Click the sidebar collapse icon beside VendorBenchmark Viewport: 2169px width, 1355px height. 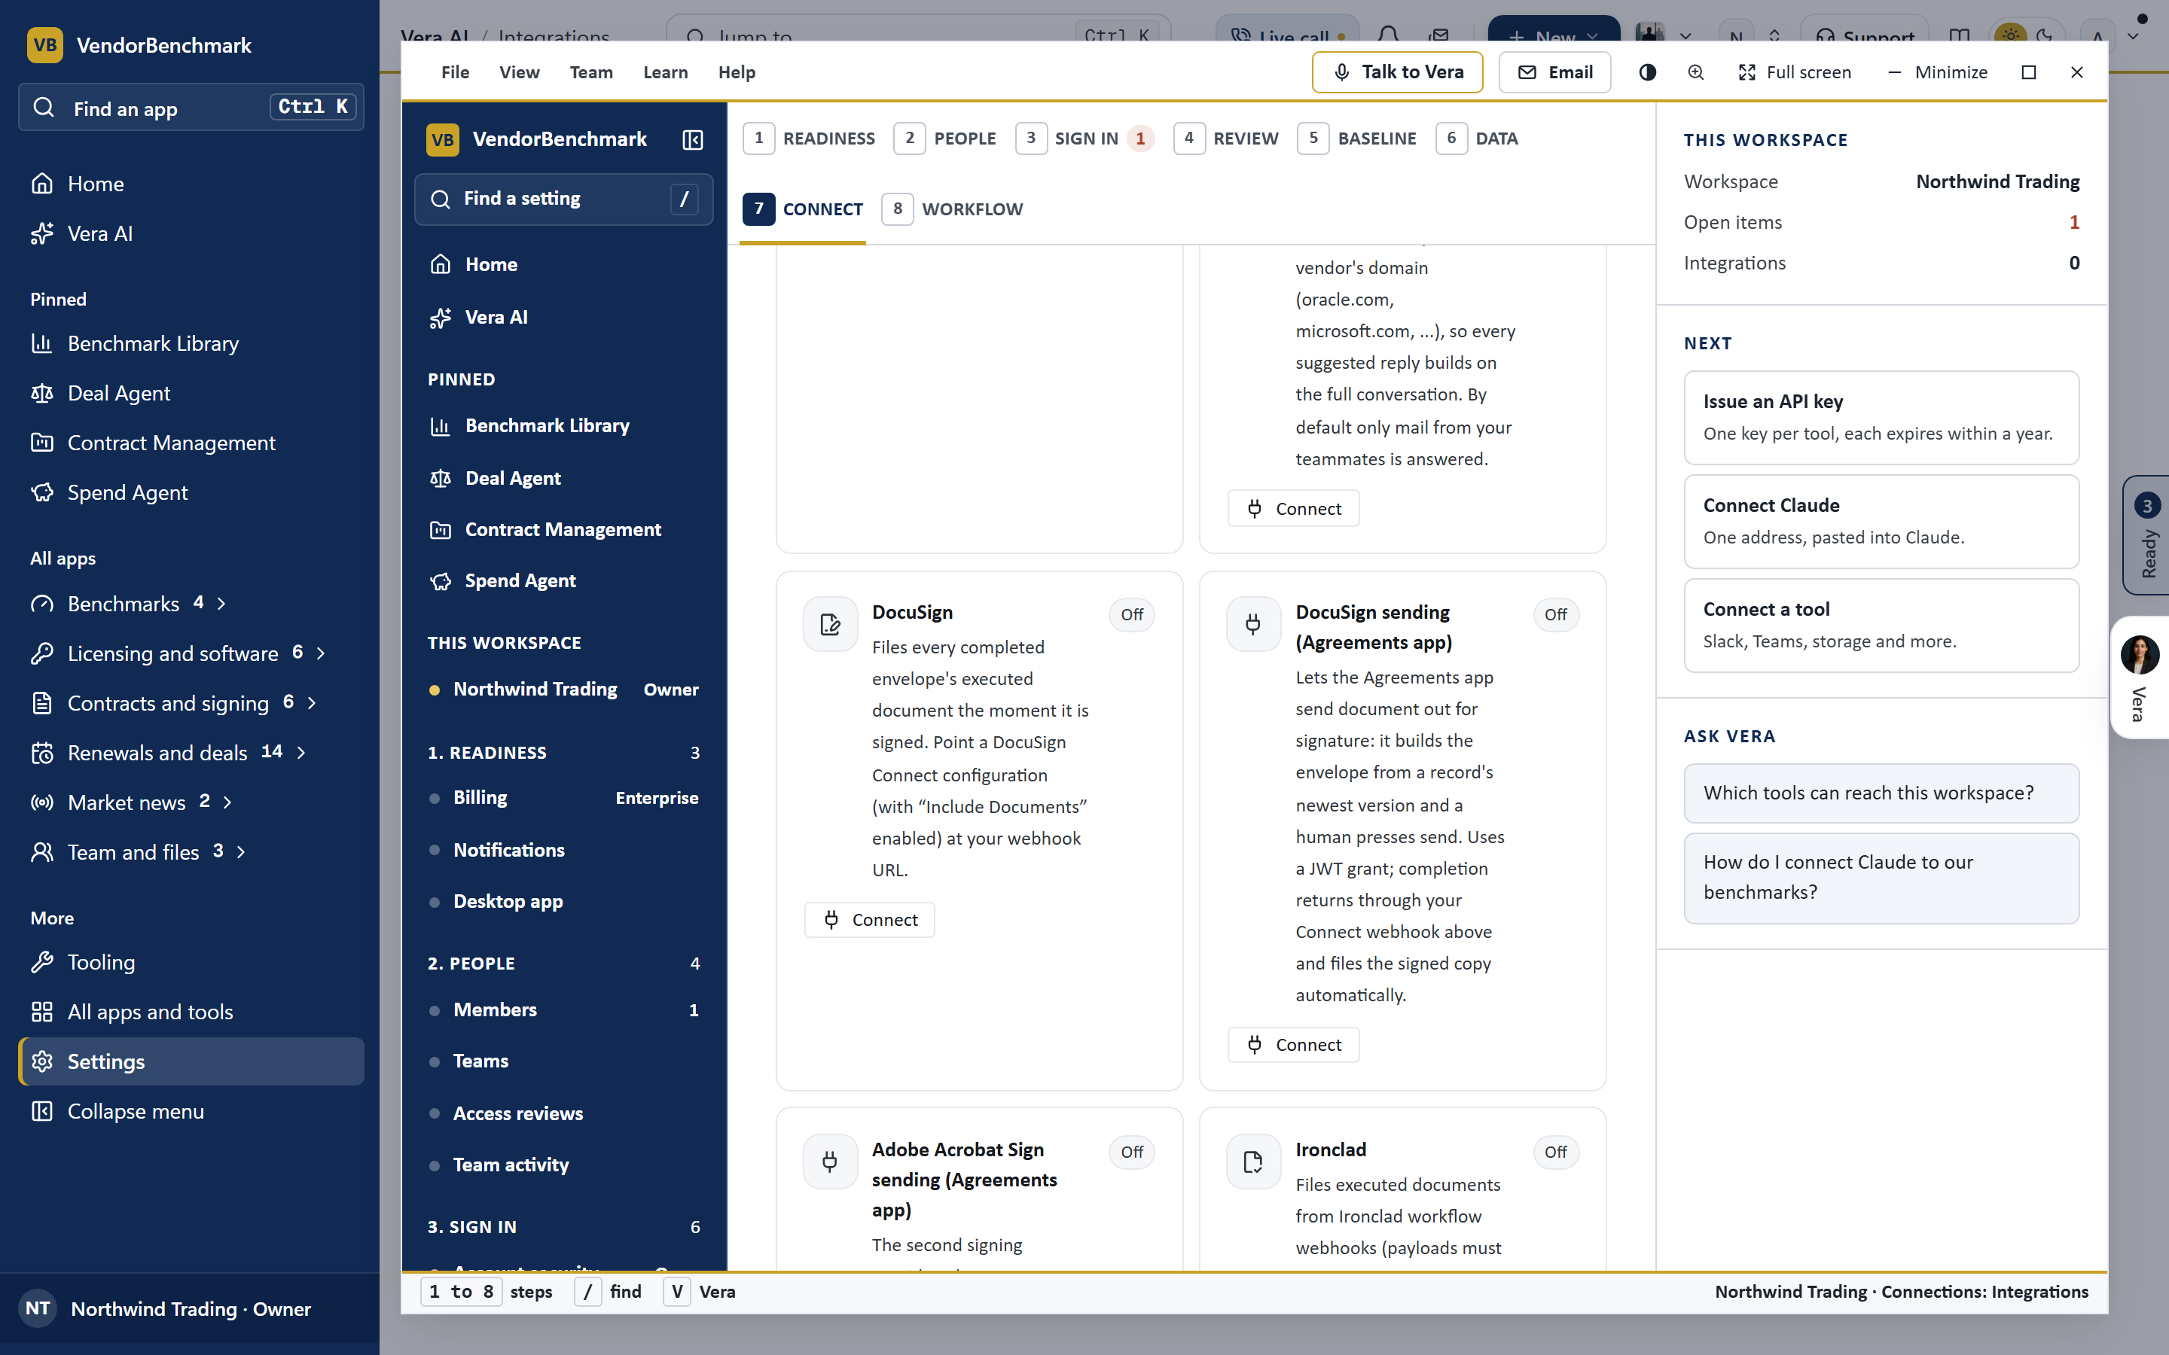coord(692,140)
